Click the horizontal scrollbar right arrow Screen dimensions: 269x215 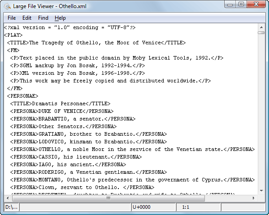tap(254, 198)
